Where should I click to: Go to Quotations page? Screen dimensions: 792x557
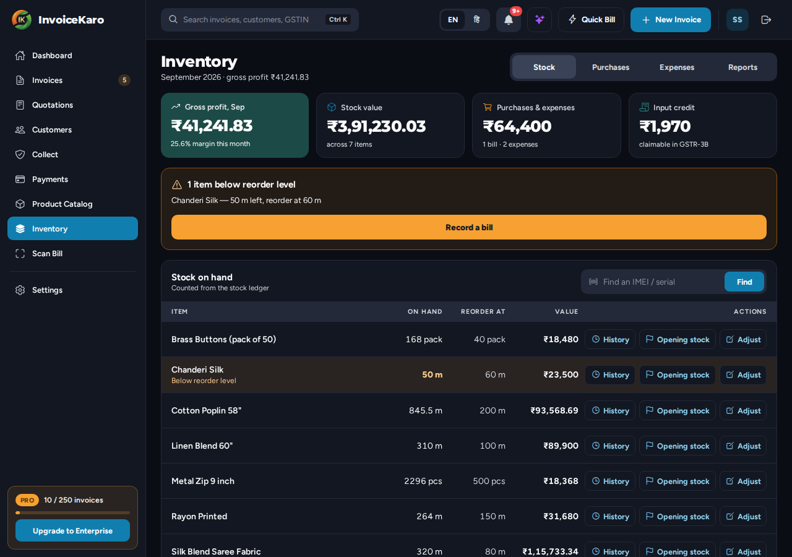[72, 105]
